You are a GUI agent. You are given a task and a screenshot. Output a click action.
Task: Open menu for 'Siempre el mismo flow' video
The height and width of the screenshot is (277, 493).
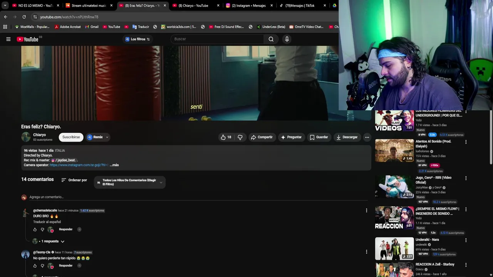(466, 209)
